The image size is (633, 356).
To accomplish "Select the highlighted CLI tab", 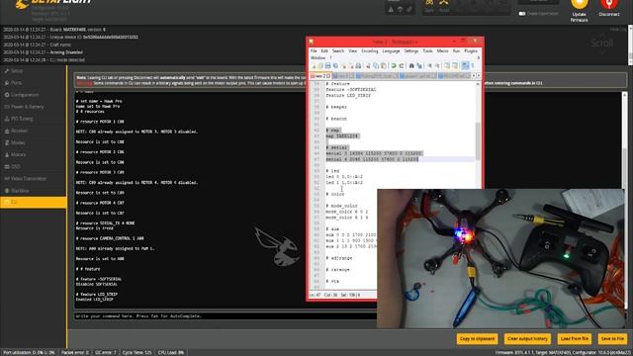I will [33, 202].
